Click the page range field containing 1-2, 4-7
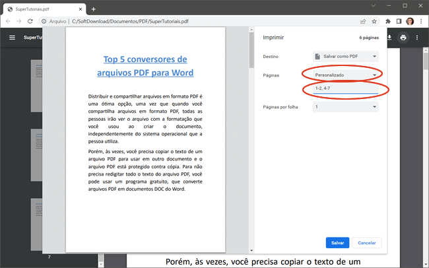Viewport: 429px width, 268px height. click(x=342, y=88)
